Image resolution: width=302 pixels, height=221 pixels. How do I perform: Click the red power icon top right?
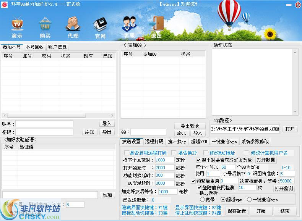[298, 5]
